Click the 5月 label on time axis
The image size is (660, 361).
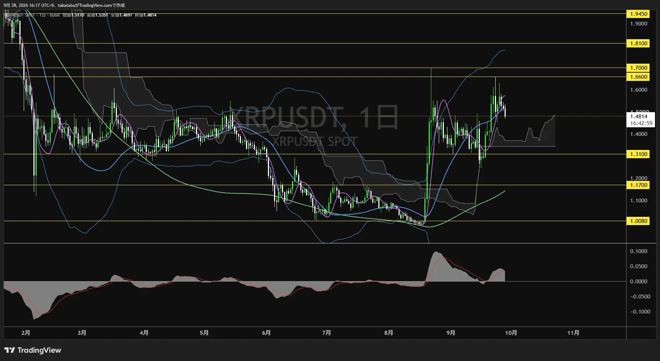pos(204,333)
